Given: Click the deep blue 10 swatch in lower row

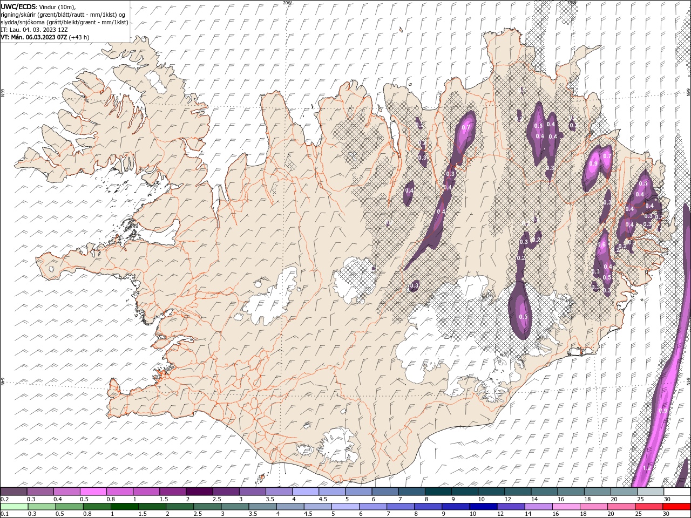Looking at the screenshot, I should [484, 506].
